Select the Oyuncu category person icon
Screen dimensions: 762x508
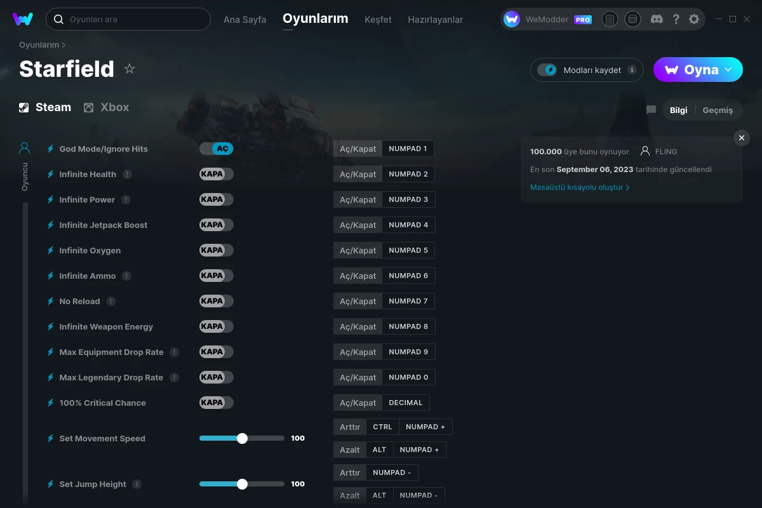[x=25, y=149]
